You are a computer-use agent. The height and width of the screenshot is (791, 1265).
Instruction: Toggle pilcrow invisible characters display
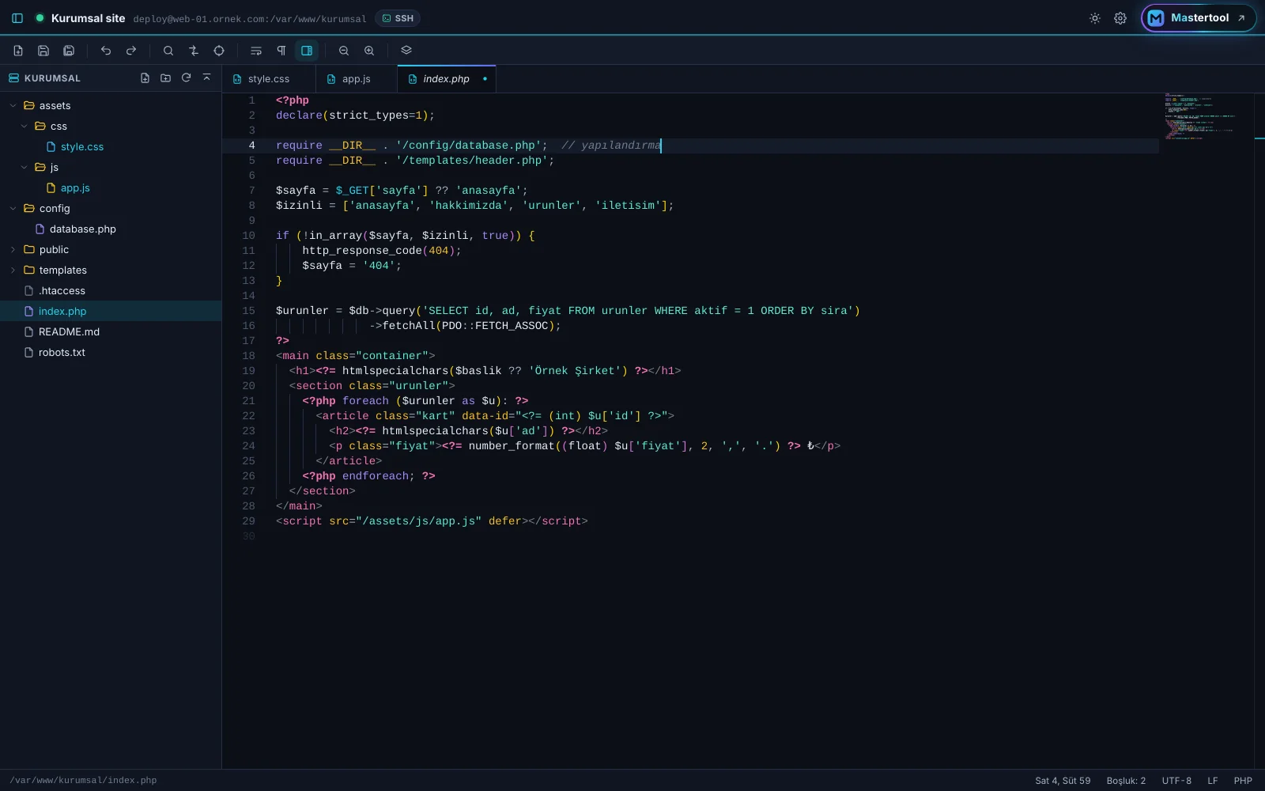tap(281, 51)
